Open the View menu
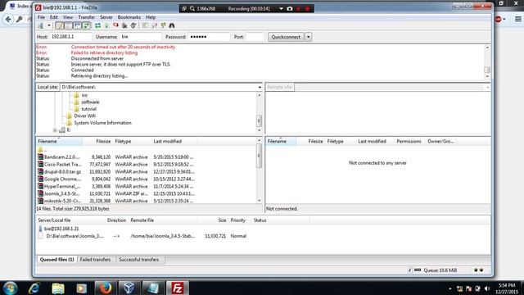 [68, 17]
